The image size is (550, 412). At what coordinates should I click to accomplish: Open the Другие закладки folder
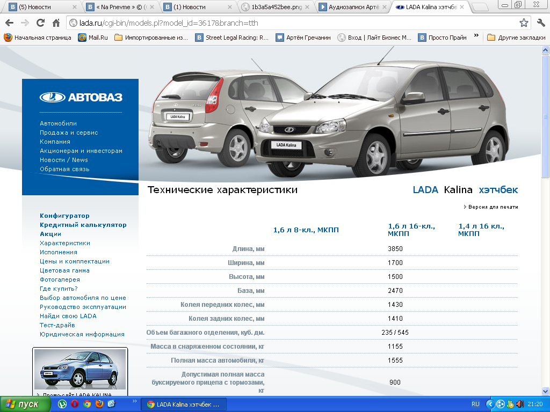(516, 38)
